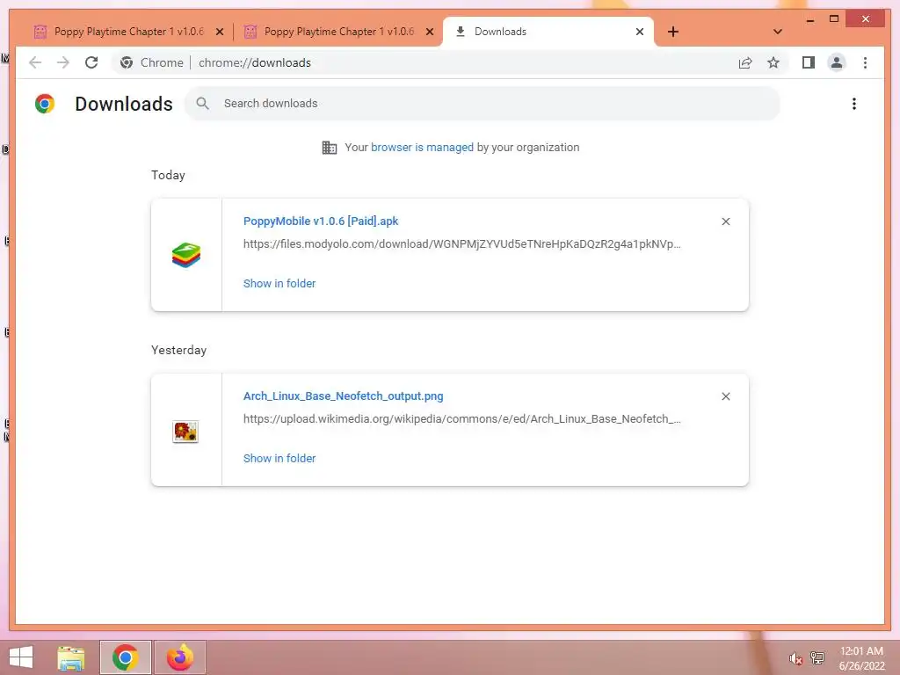Click the network tray icon

click(817, 657)
